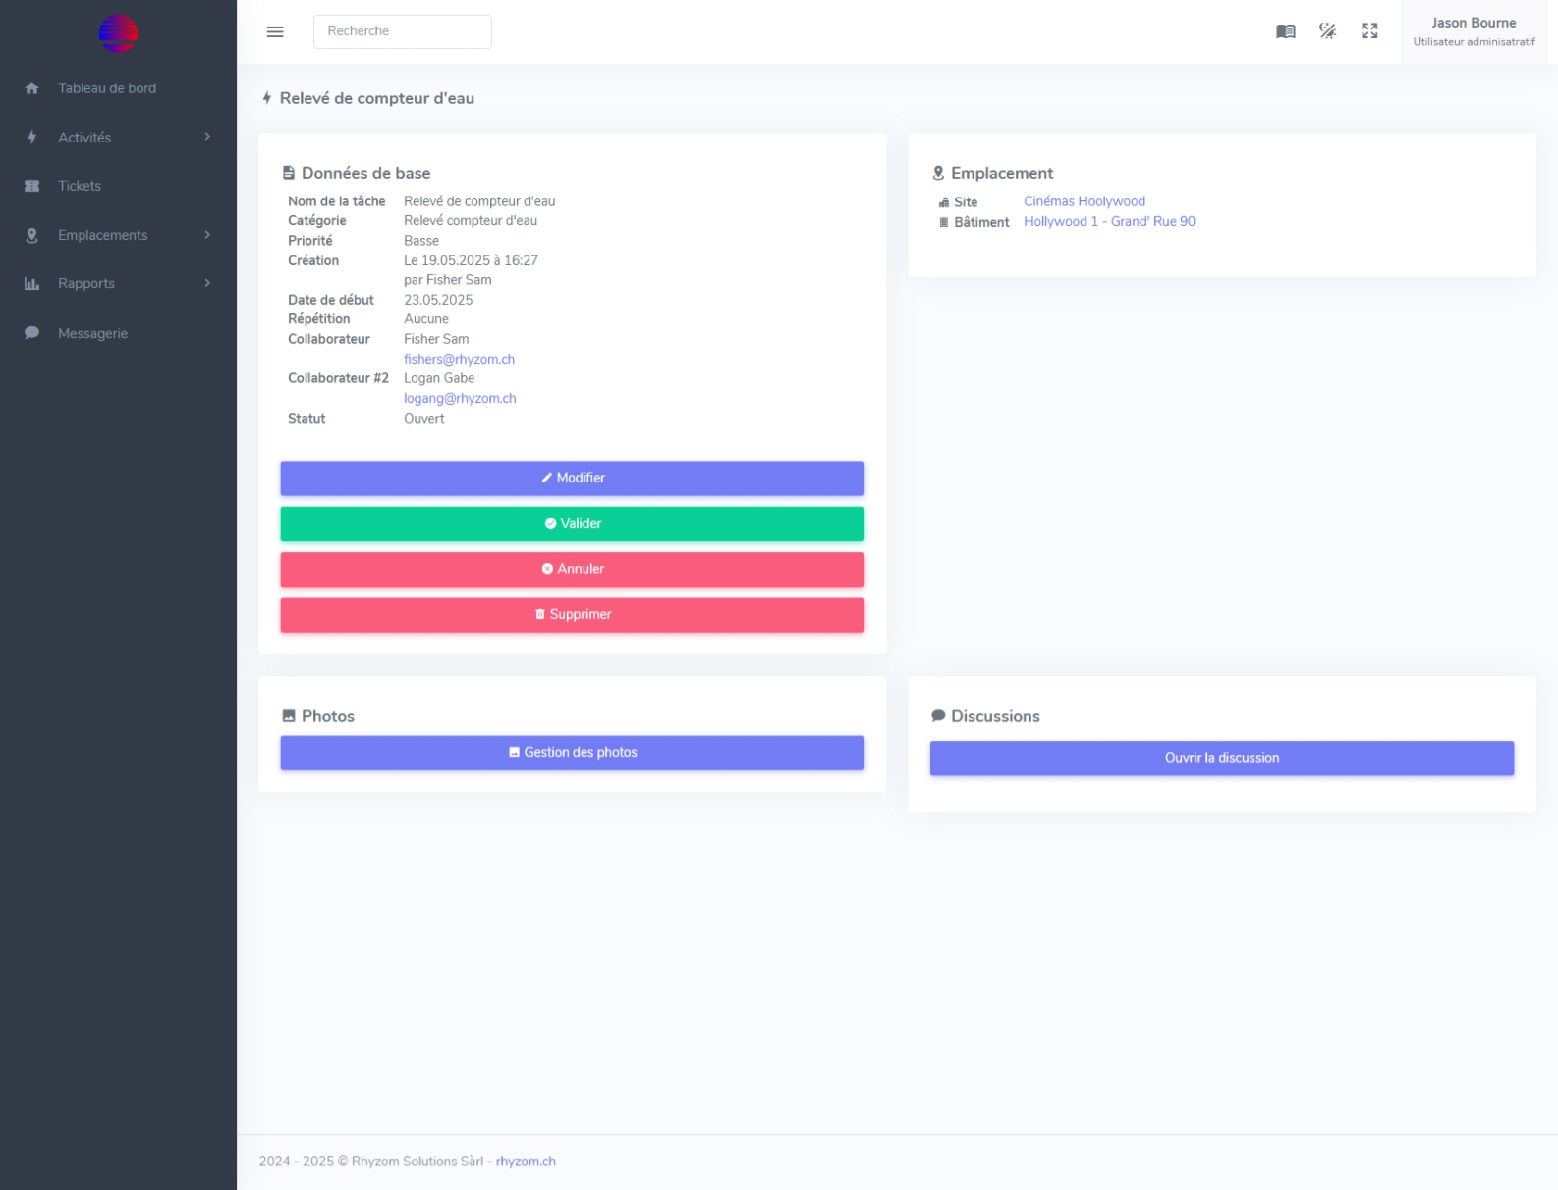Click the Messagerie chat bubble icon
Image resolution: width=1558 pixels, height=1190 pixels.
31,333
